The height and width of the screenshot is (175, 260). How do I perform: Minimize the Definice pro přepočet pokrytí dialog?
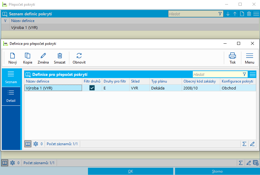click(225, 43)
